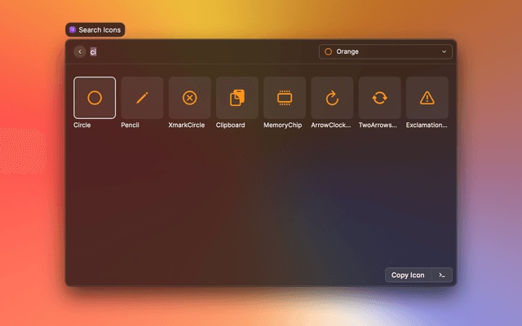Expand color list via dropdown chevron
Image resolution: width=522 pixels, height=326 pixels.
click(x=445, y=51)
